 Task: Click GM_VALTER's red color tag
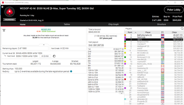(x=125, y=79)
